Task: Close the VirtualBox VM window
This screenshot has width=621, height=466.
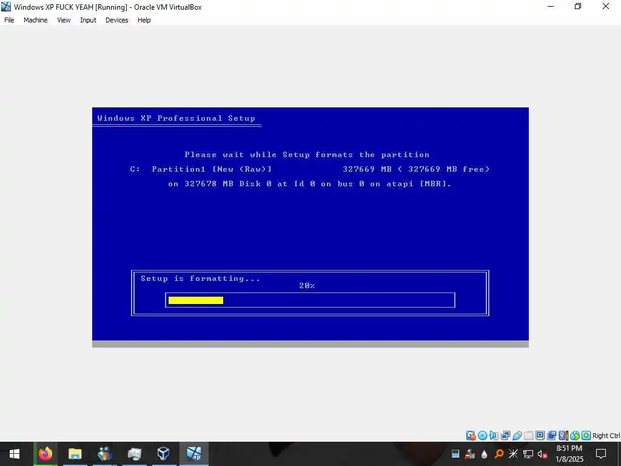Action: pos(606,7)
